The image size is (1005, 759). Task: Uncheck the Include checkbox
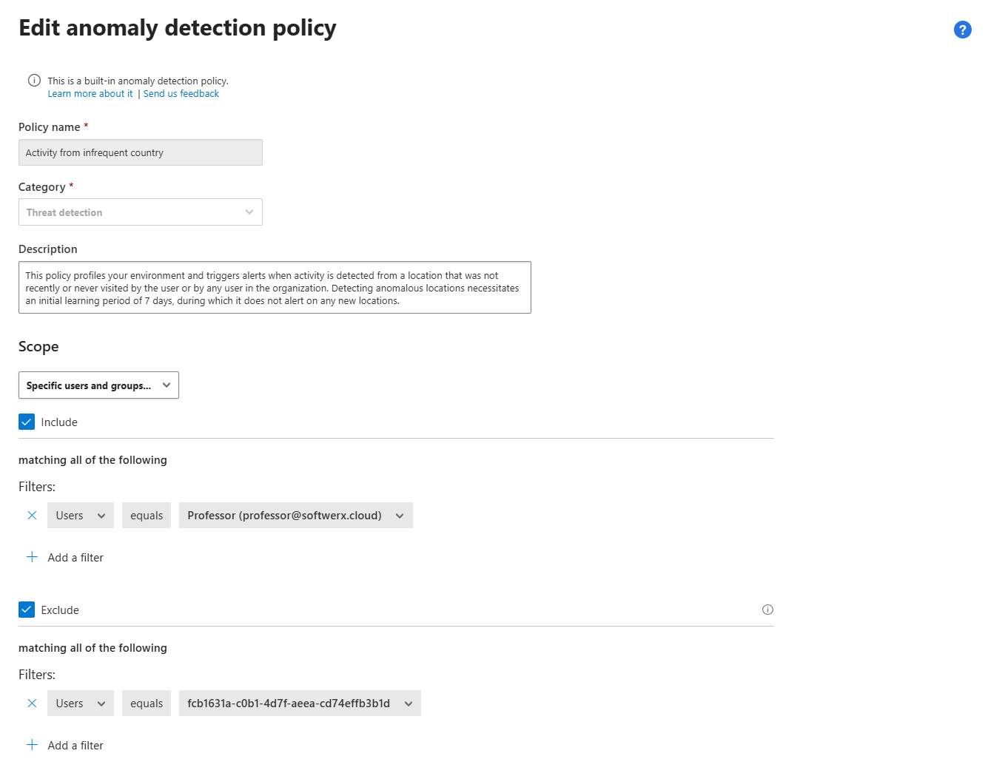click(27, 422)
